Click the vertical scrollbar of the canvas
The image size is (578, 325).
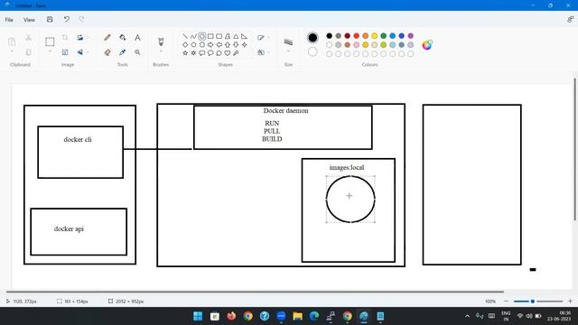[575, 150]
